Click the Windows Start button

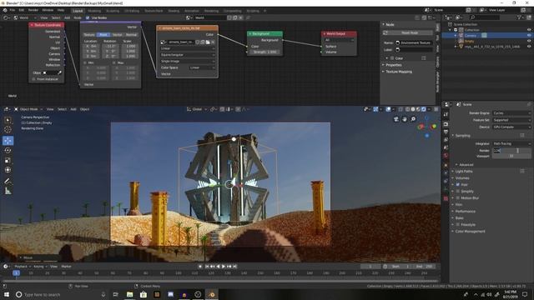pyautogui.click(x=7, y=294)
